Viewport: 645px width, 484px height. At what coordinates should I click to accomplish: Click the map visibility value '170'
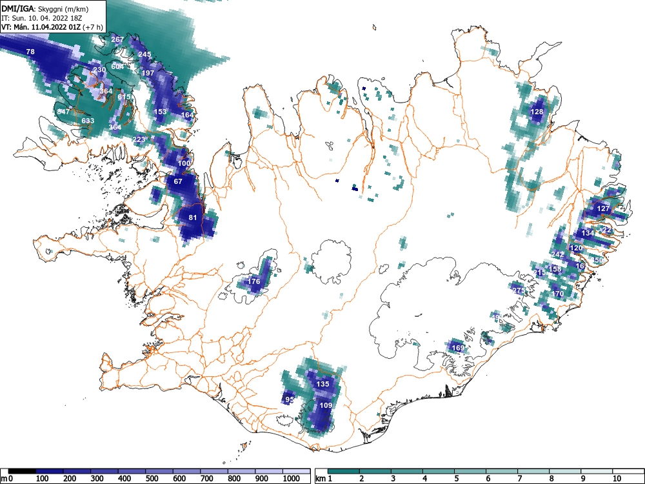(x=558, y=294)
